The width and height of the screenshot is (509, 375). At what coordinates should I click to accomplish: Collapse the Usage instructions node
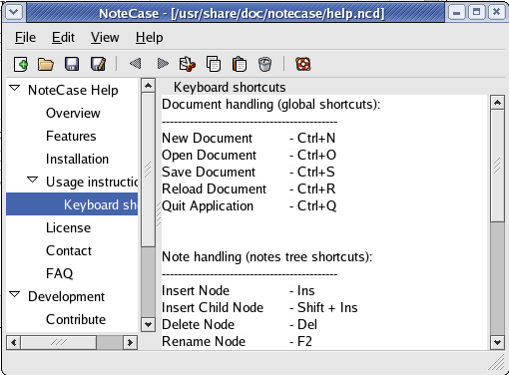pos(32,180)
